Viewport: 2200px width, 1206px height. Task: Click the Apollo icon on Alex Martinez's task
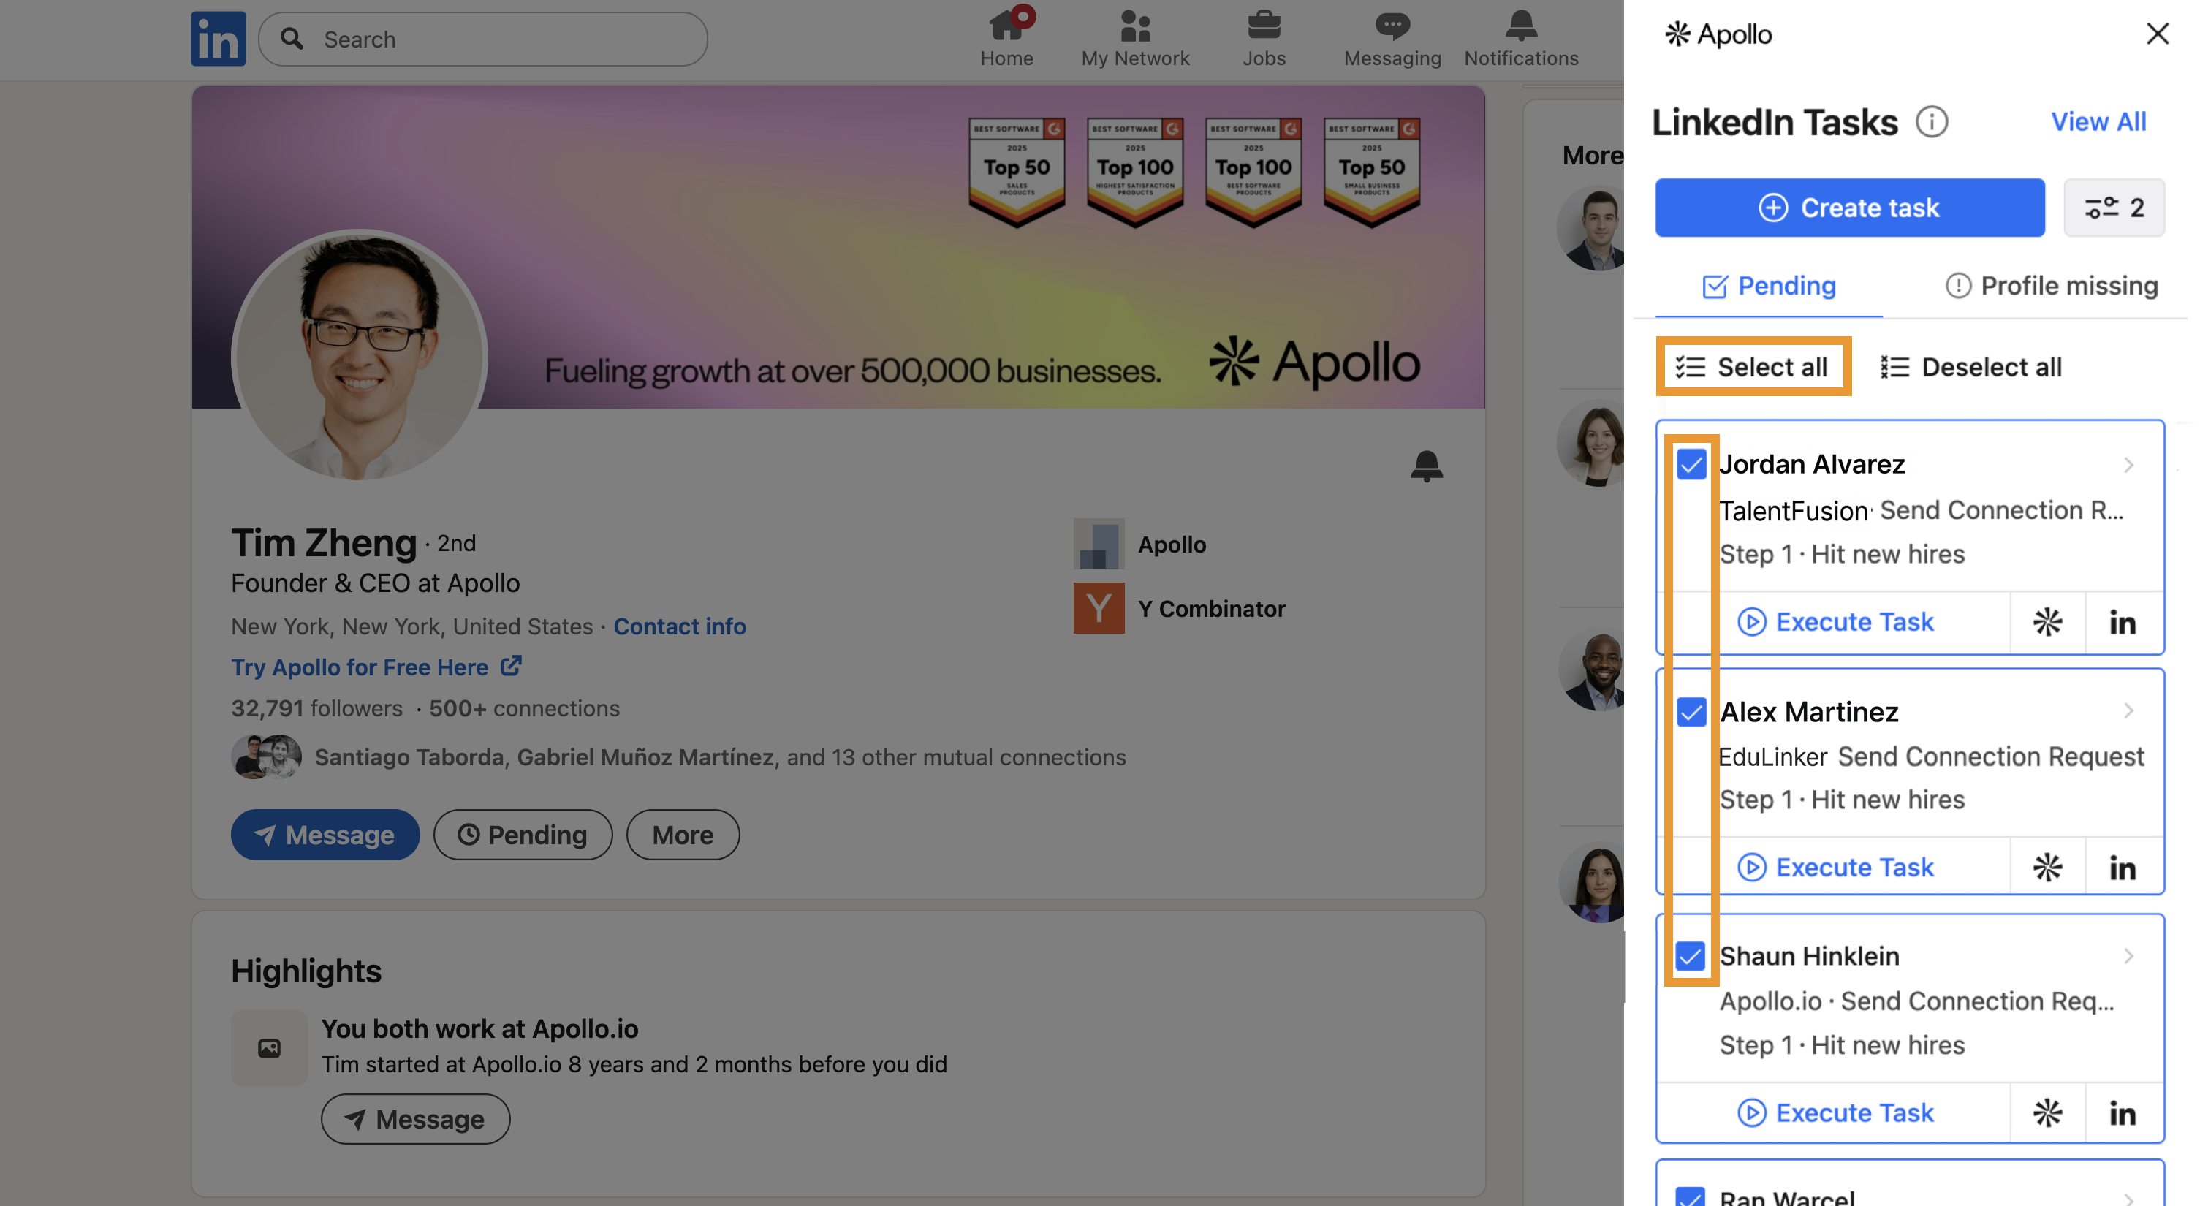pos(2047,868)
